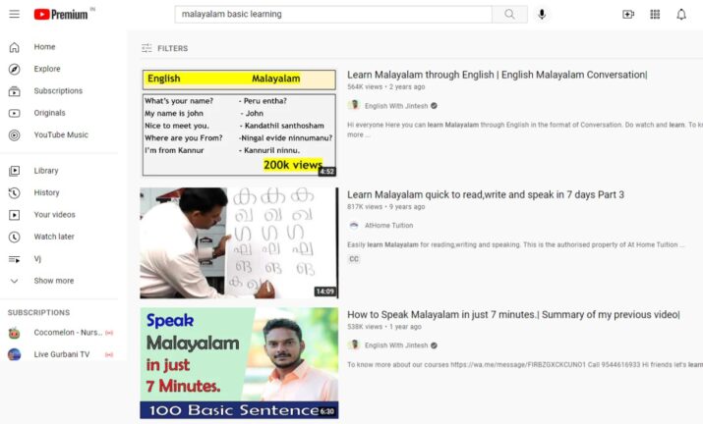
Task: Open the notifications bell
Action: (x=681, y=15)
